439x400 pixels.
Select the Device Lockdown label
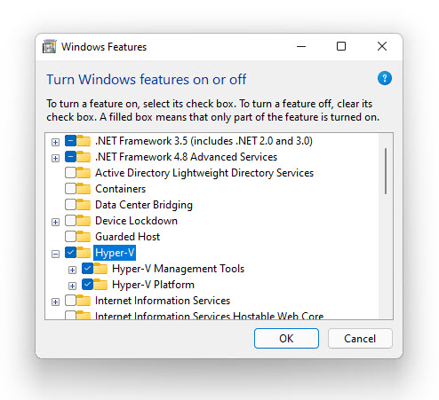coord(136,221)
